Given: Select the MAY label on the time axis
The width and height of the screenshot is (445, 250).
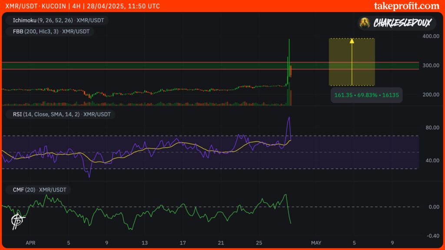Looking at the screenshot, I should pos(316,243).
